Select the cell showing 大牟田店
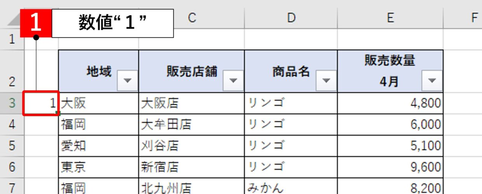482x194 pixels. [191, 124]
